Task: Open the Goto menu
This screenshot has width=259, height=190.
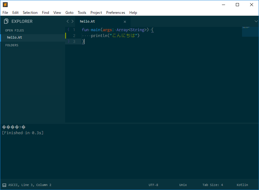Action: pyautogui.click(x=69, y=13)
